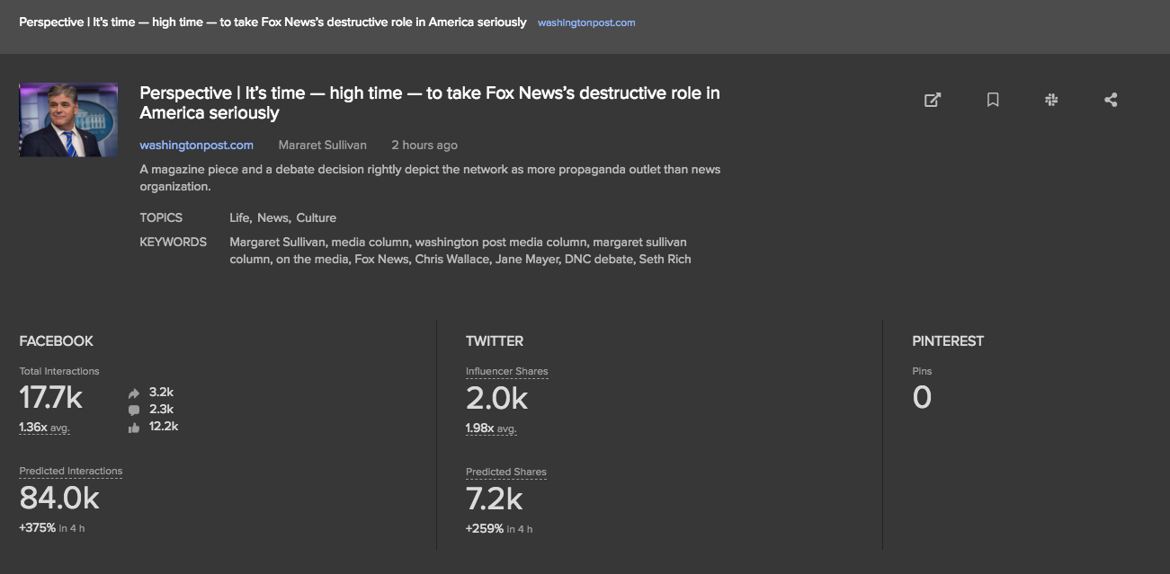
Task: Click the Facebook likes thumbs-up icon
Action: tap(134, 428)
